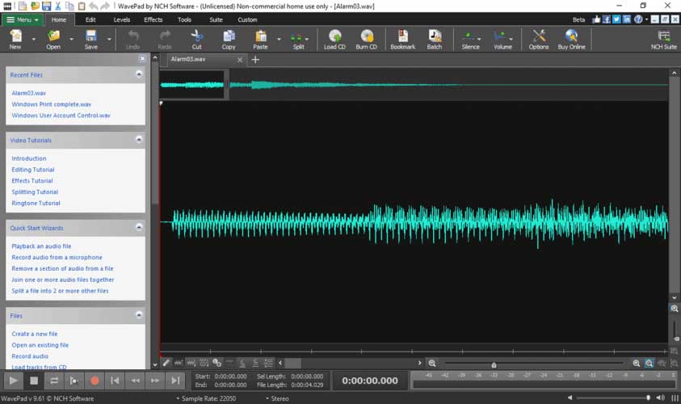Switch to the Effects ribbon tab
Viewport: 681px width, 404px height.
click(x=153, y=19)
